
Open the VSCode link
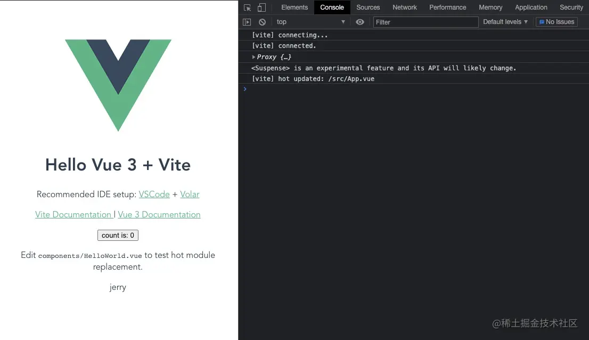point(154,194)
